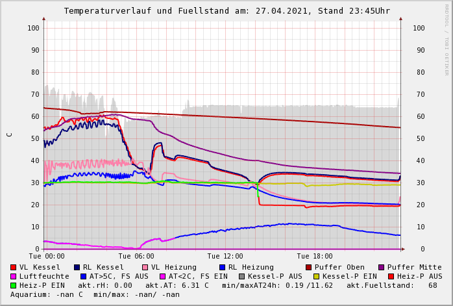Click the green Heiz-P EIN legend swatch
453x306 pixels.
14,285
